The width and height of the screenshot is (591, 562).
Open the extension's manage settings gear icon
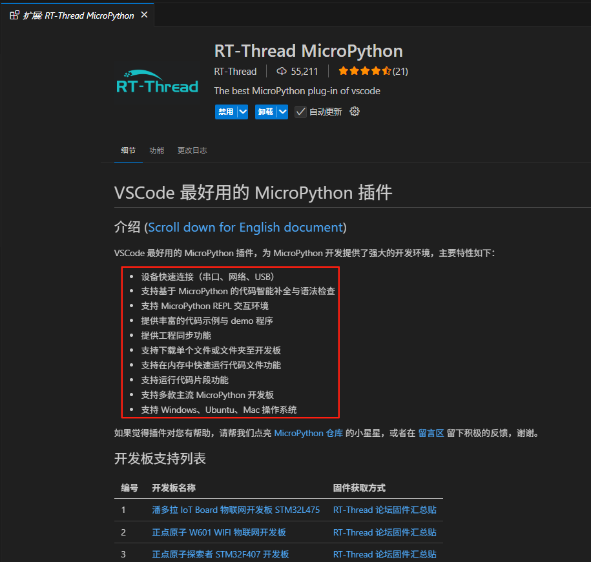pyautogui.click(x=354, y=111)
